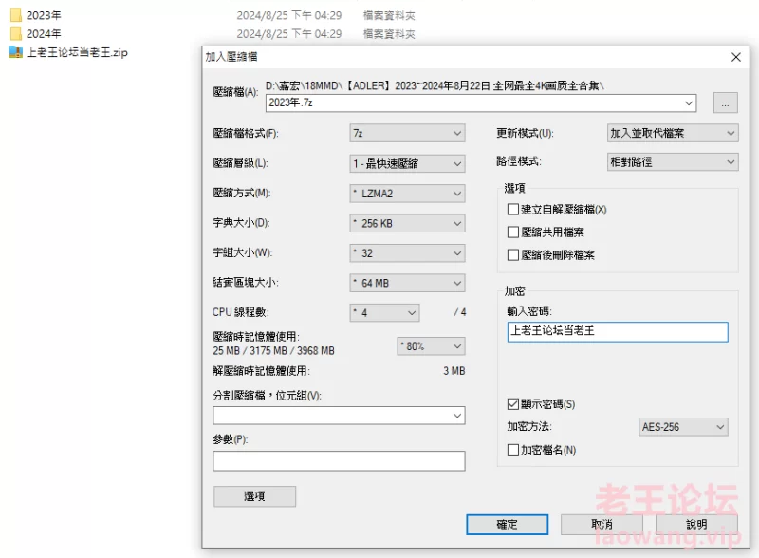759x558 pixels.
Task: Click the 說明 help button
Action: [696, 525]
